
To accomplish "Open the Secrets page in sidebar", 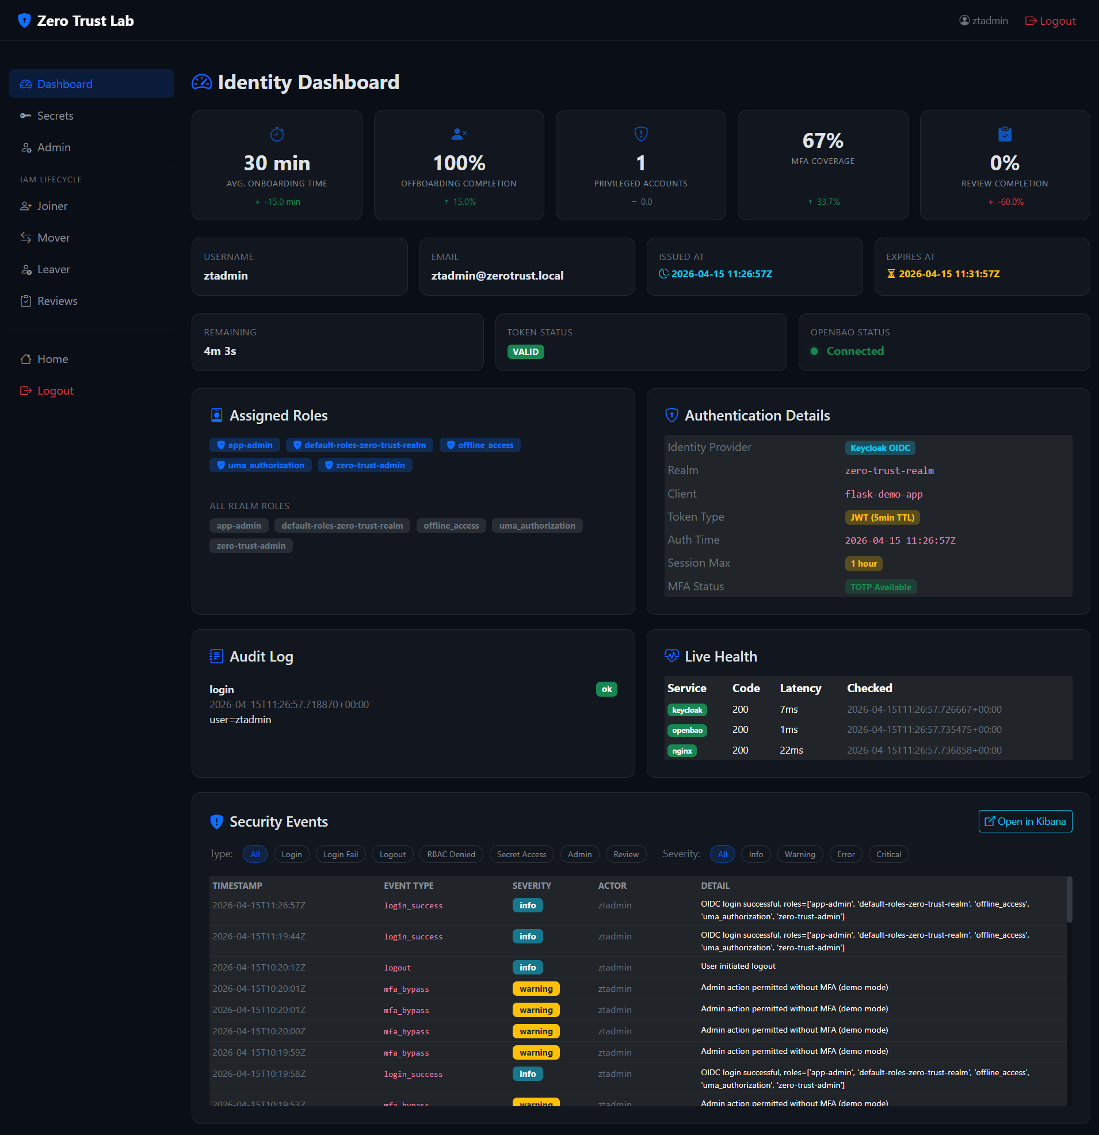I will 91,116.
